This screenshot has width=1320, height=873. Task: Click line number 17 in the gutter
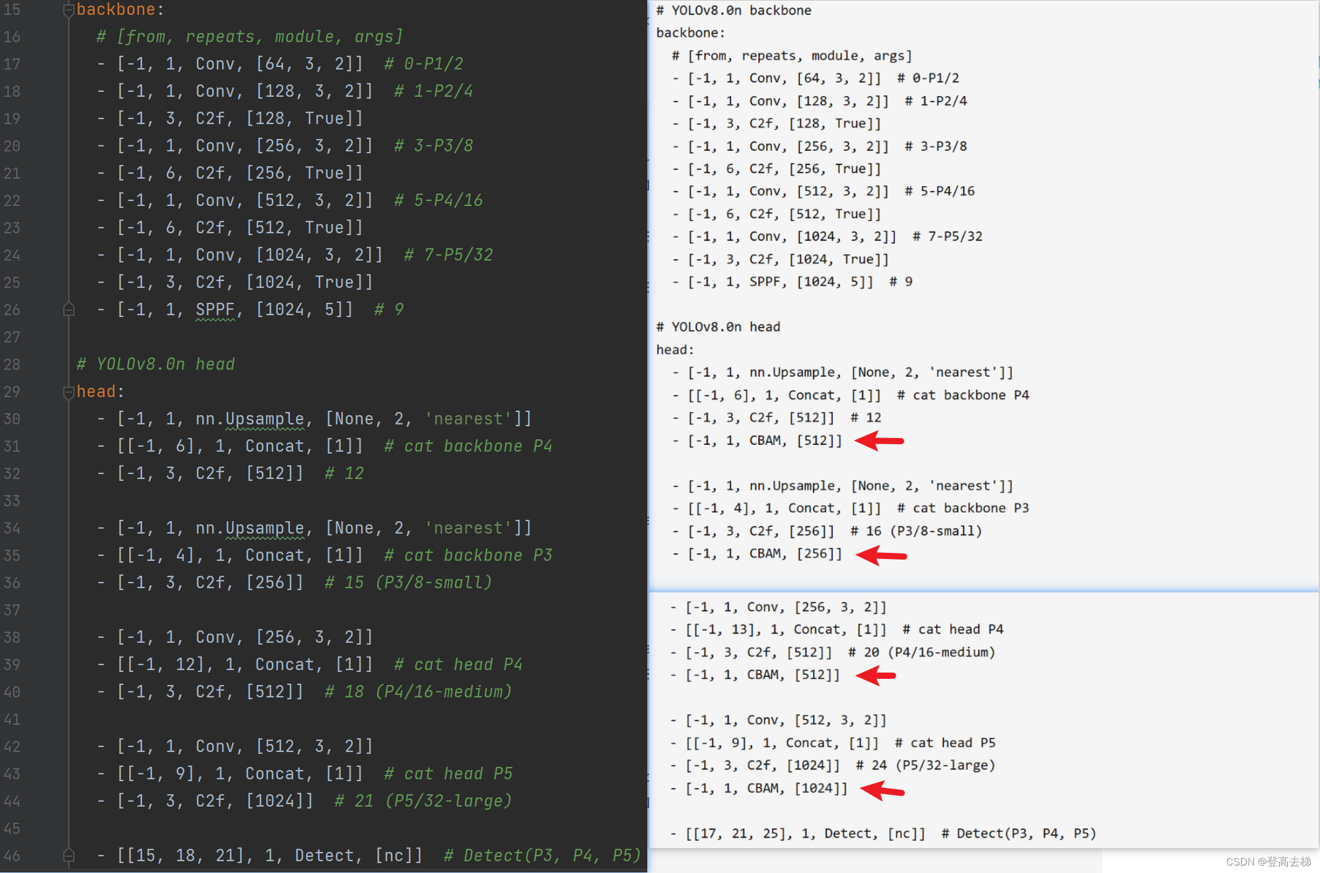12,64
